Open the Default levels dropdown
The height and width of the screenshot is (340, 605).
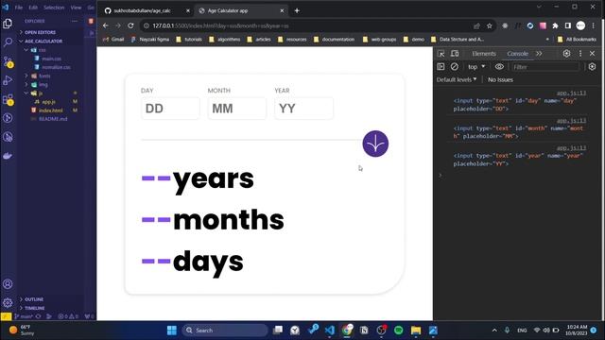point(457,79)
